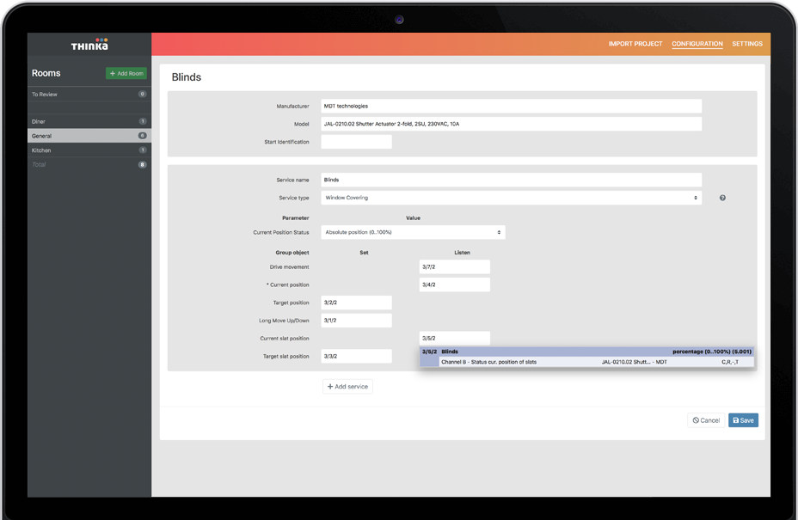The width and height of the screenshot is (798, 520).
Task: Click the Current slat position Listen field
Action: pos(455,339)
